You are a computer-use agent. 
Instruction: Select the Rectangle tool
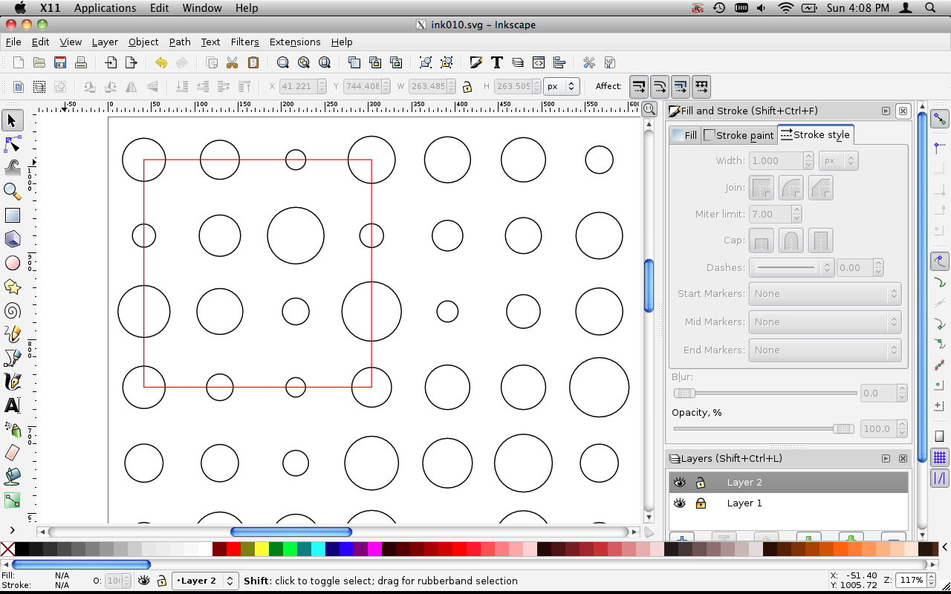(x=12, y=215)
